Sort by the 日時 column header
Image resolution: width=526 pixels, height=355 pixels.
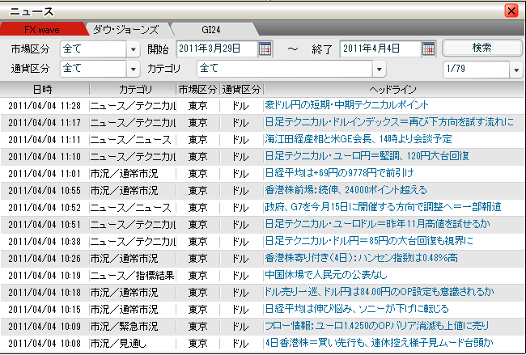[45, 90]
